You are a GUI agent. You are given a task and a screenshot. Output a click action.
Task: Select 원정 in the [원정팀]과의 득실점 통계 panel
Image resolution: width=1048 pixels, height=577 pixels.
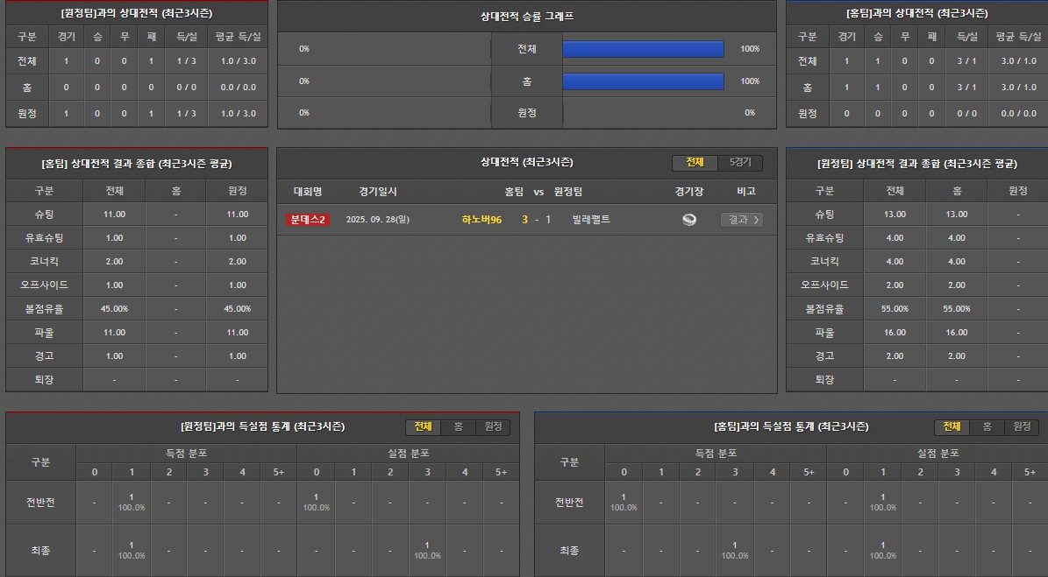coord(493,426)
